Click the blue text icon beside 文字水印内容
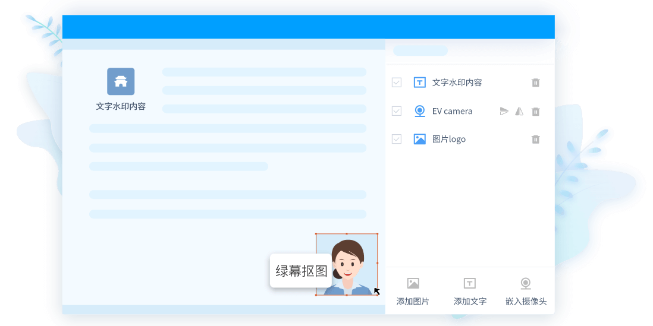 click(x=419, y=83)
